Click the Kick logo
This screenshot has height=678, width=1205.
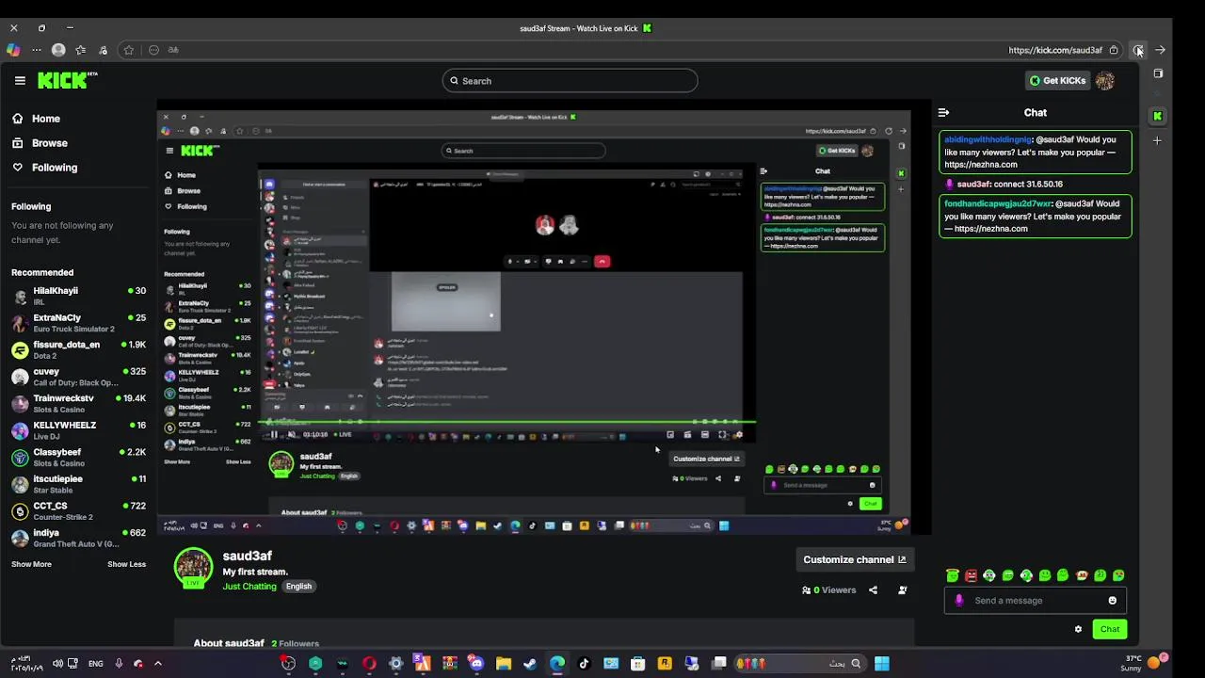pos(67,80)
